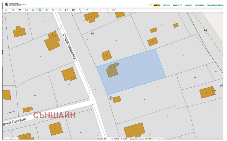Open the apps grid icon

(x=150, y=5)
